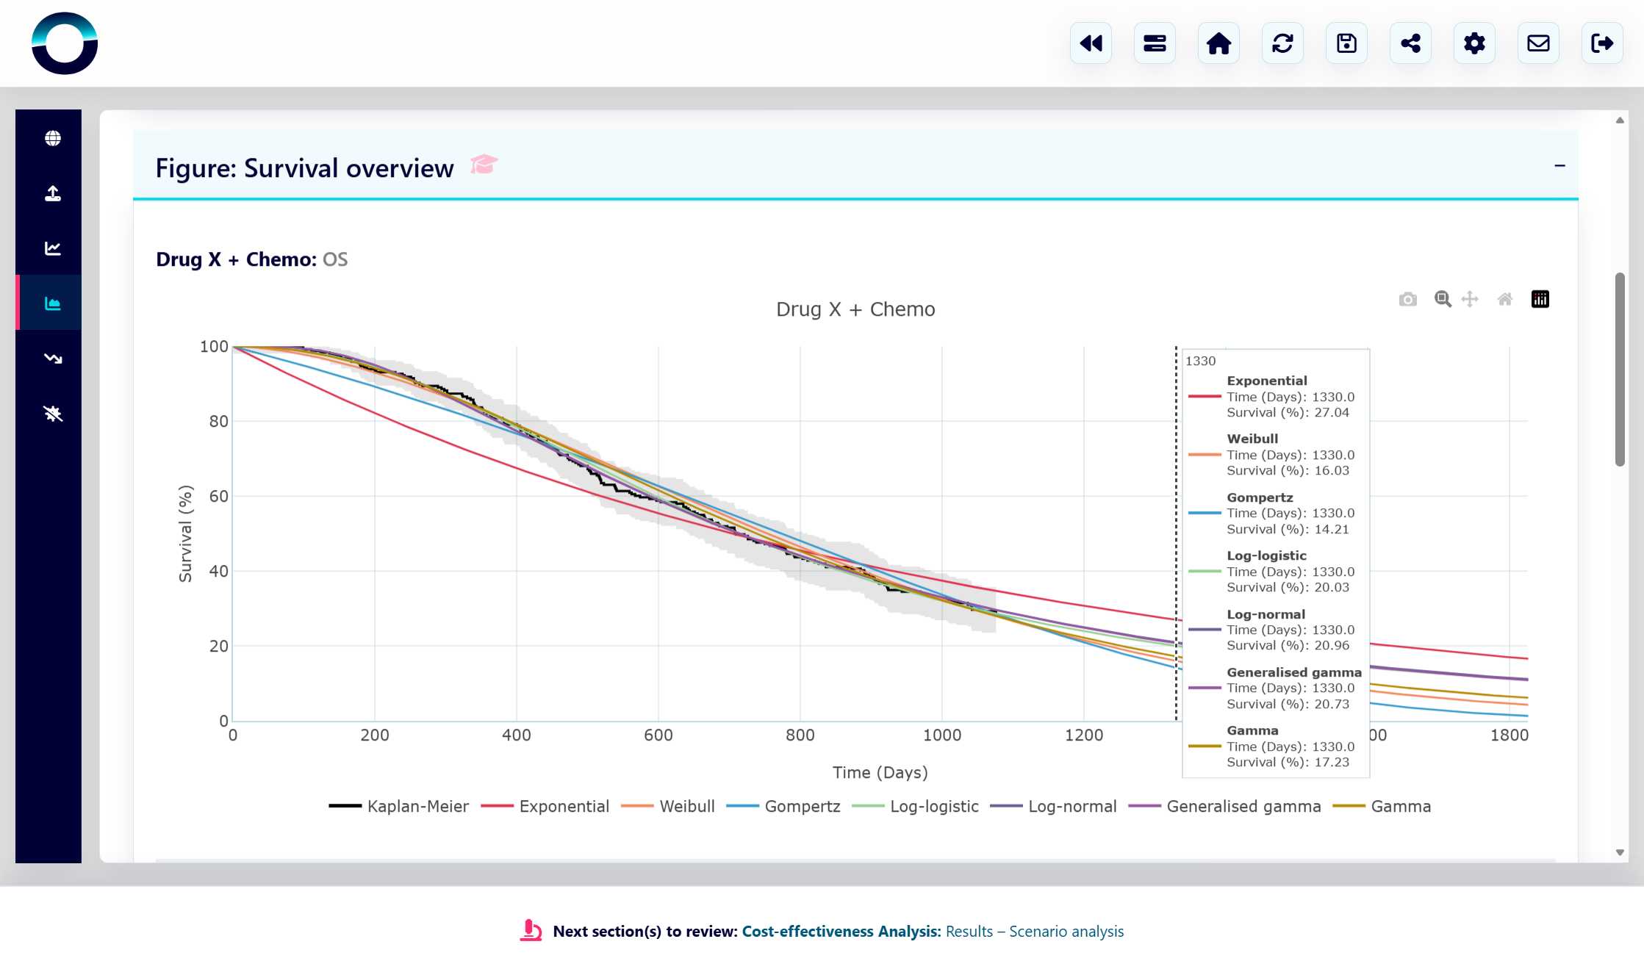This screenshot has width=1644, height=972.
Task: Open settings with the gear icon
Action: click(1474, 43)
